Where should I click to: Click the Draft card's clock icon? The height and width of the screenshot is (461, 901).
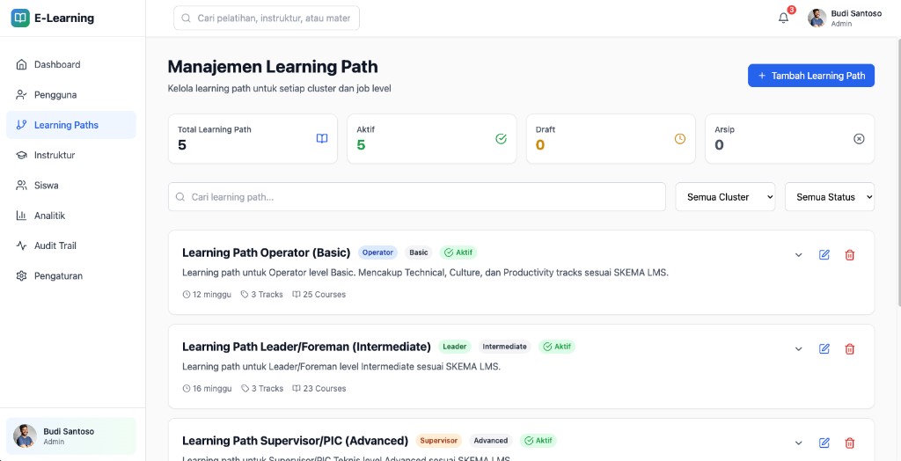pos(680,138)
